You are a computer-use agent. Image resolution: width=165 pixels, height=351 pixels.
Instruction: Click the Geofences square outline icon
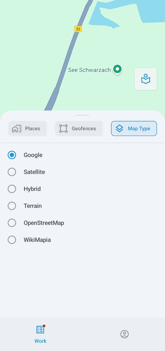click(63, 128)
